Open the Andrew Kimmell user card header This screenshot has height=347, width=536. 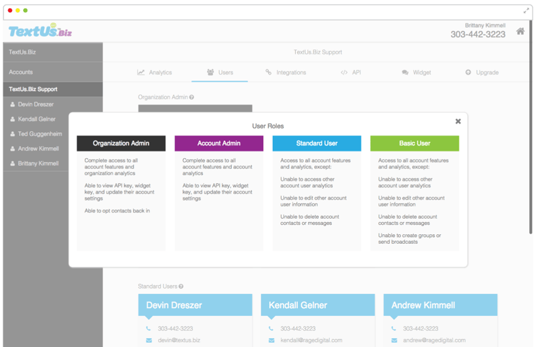pos(440,305)
